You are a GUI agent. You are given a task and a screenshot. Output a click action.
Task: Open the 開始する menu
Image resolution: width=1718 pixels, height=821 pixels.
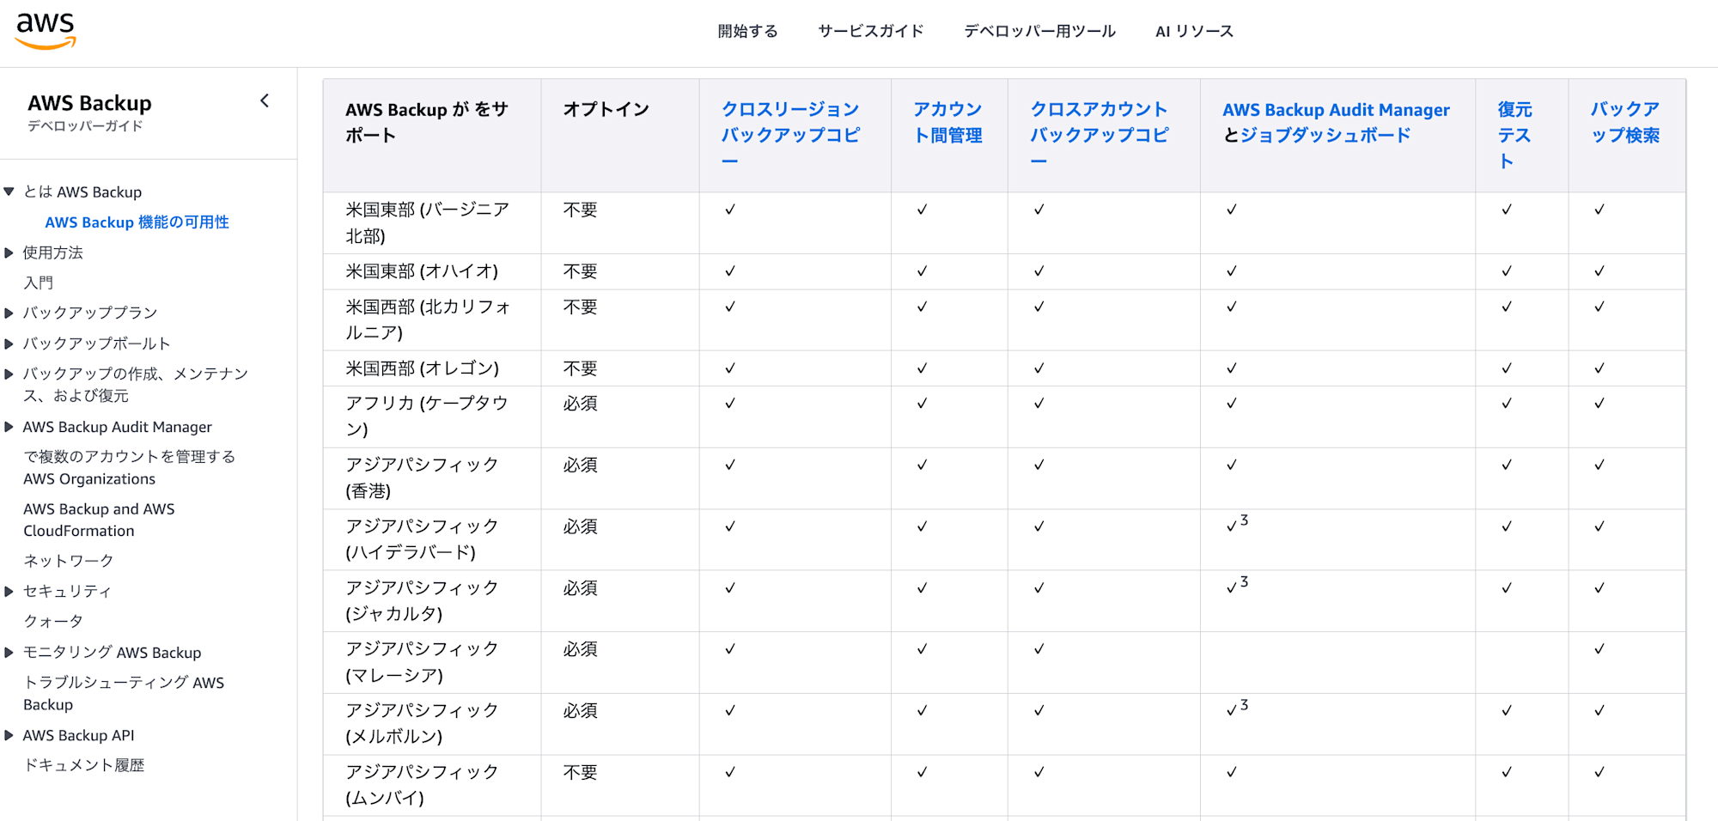[x=747, y=31]
